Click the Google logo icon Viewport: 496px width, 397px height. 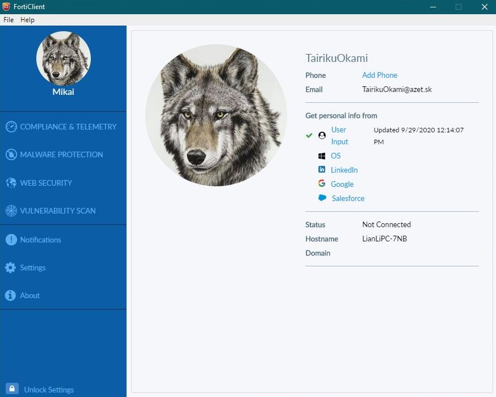point(322,183)
